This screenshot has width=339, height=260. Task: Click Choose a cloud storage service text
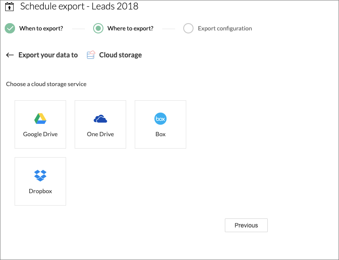(x=46, y=84)
